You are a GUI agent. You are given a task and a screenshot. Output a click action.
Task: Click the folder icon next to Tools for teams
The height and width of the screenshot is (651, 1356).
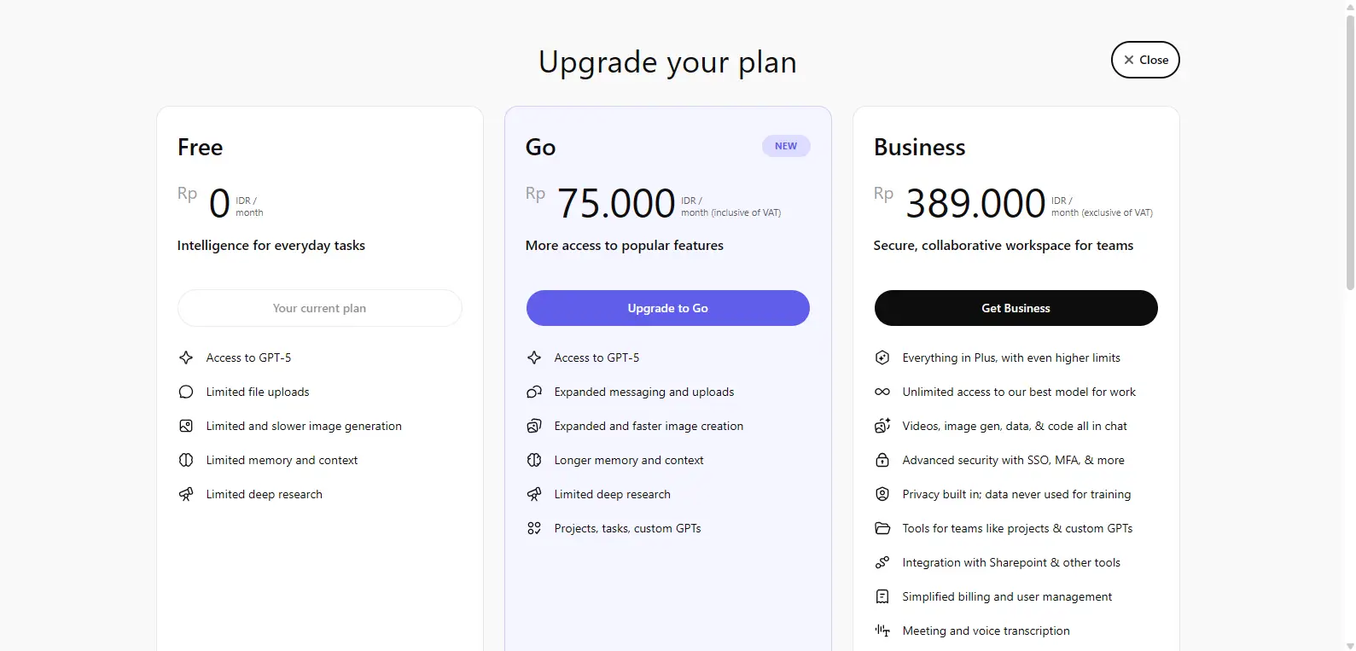(x=882, y=528)
